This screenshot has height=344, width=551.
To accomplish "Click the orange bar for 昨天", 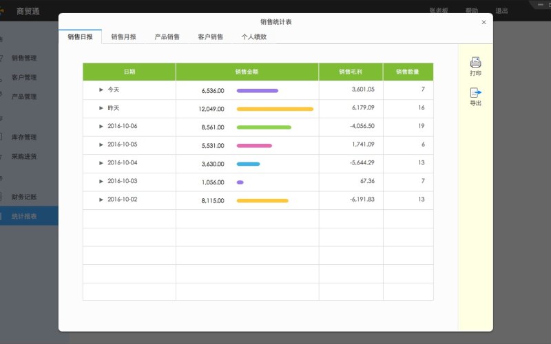I will [275, 109].
